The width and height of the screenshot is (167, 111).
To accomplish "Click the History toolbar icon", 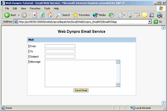I will 111,15.
